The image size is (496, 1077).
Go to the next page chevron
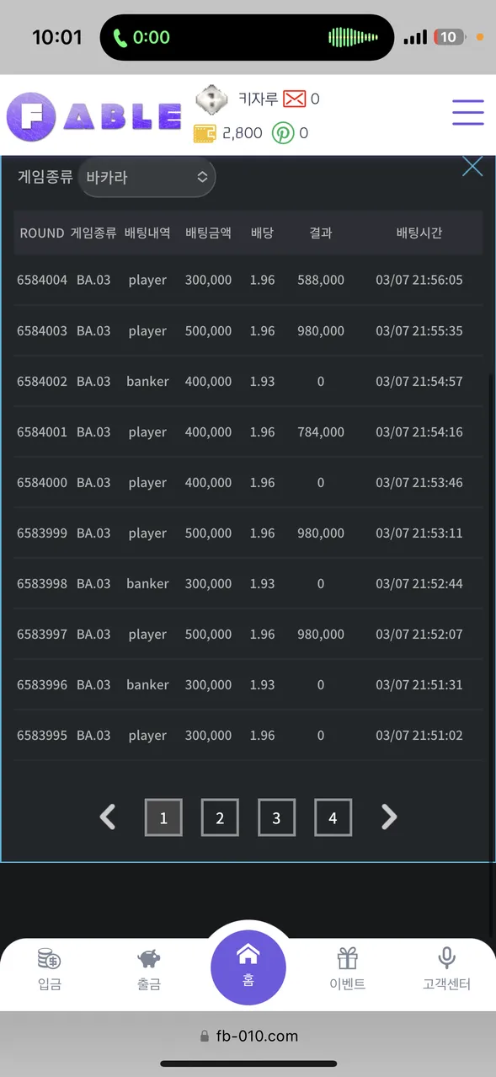(388, 817)
